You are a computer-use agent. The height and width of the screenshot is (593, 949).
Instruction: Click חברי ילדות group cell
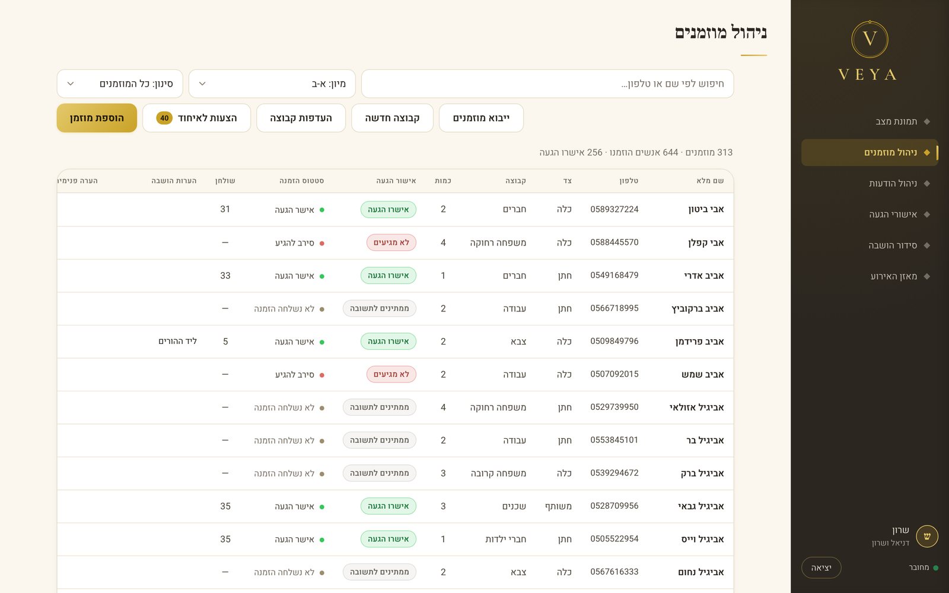pos(506,539)
